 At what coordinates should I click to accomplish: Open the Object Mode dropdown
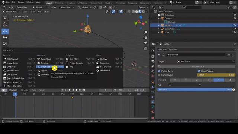12,12
